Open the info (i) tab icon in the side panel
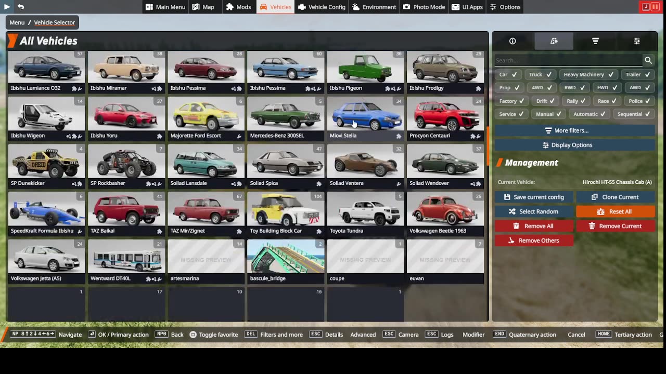Viewport: 666px width, 374px height. [x=513, y=41]
